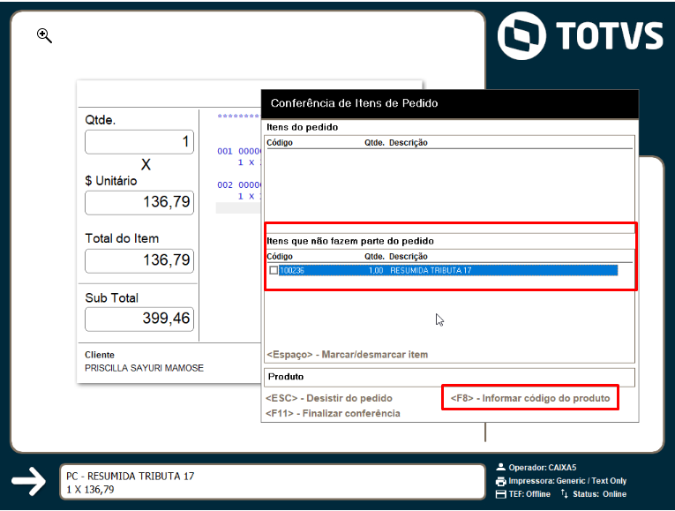Image resolution: width=675 pixels, height=511 pixels.
Task: Click F11 Finalizar conferência
Action: [333, 413]
